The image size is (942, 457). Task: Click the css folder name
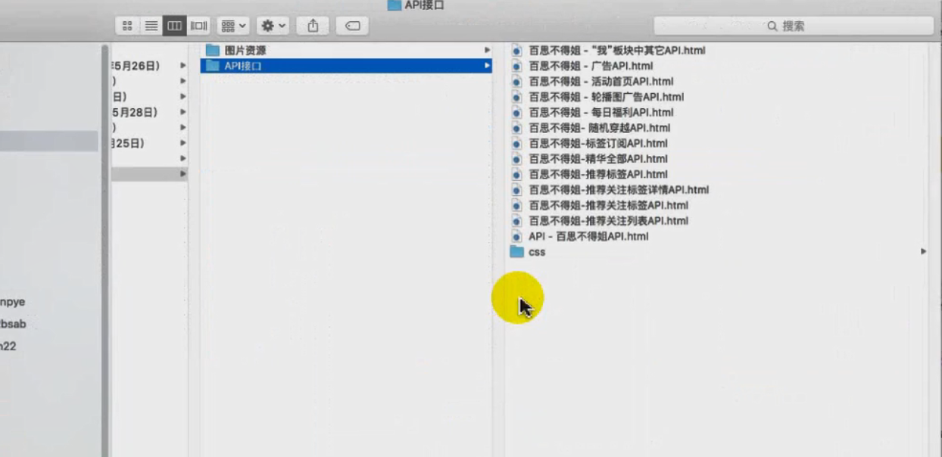(x=537, y=252)
